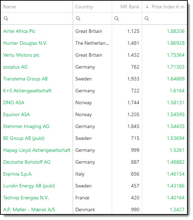Open Airtel Africa Plc link
Viewport: 193px width, 220px height.
(x=19, y=31)
